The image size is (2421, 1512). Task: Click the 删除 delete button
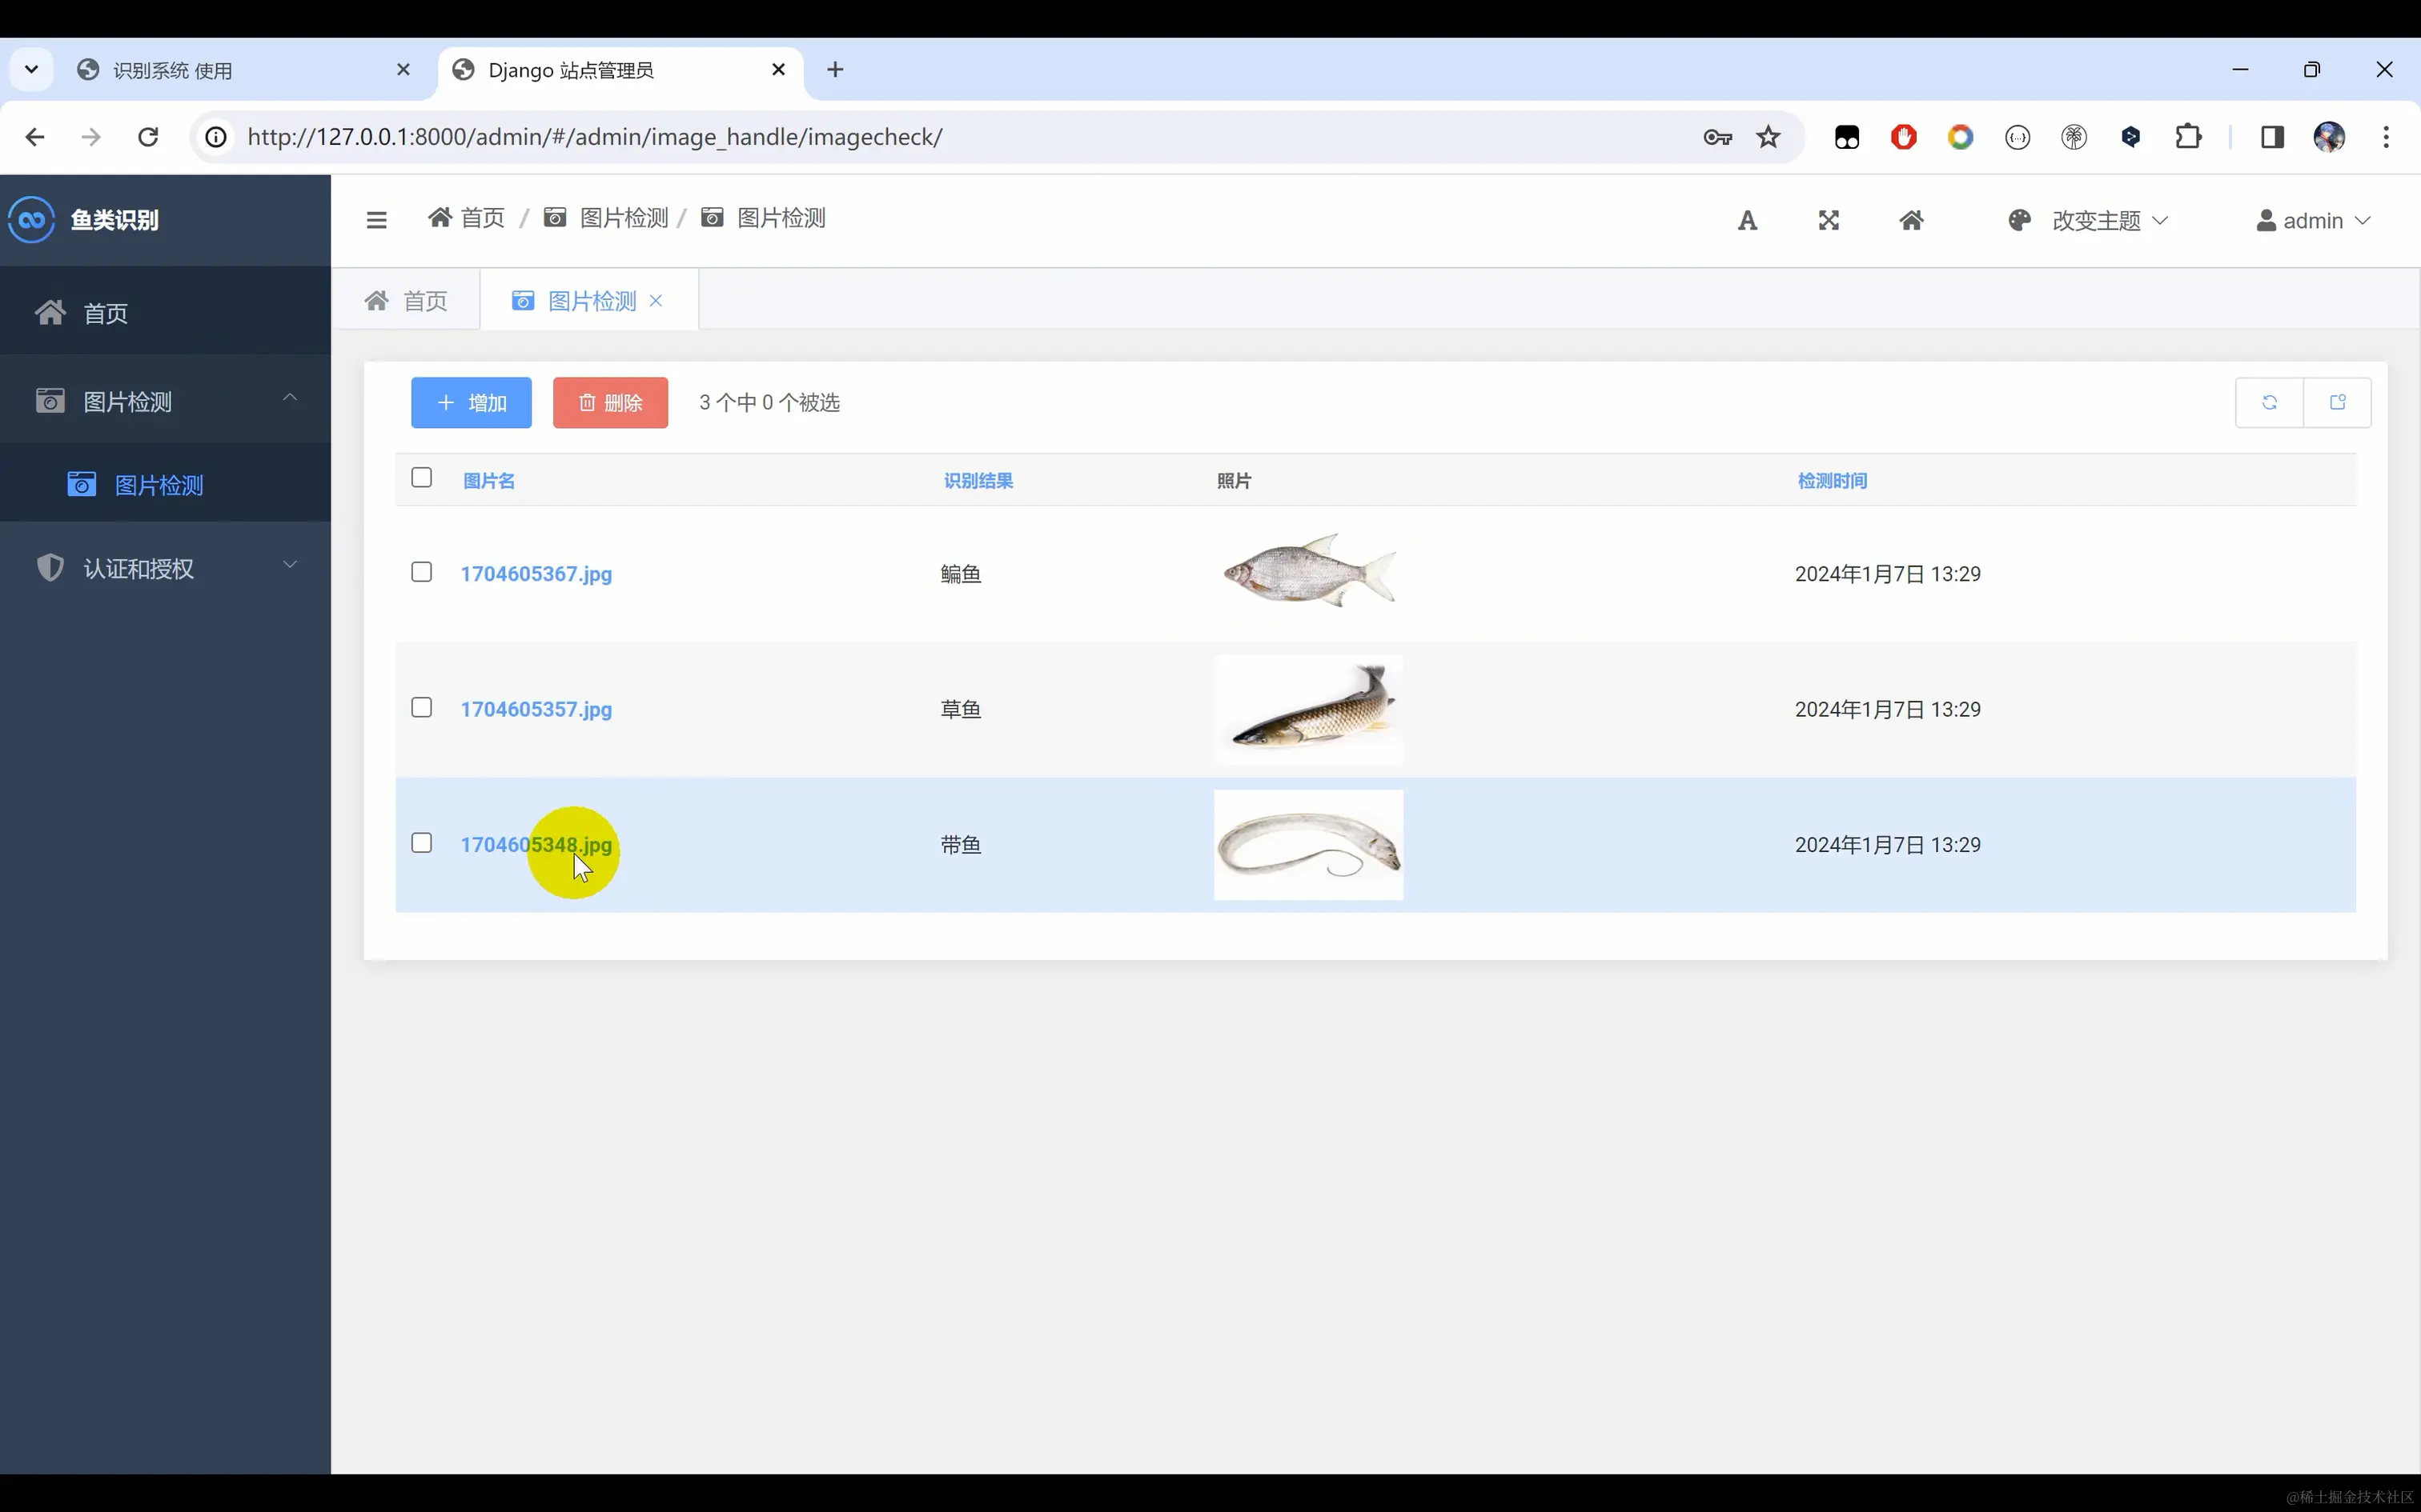(610, 402)
